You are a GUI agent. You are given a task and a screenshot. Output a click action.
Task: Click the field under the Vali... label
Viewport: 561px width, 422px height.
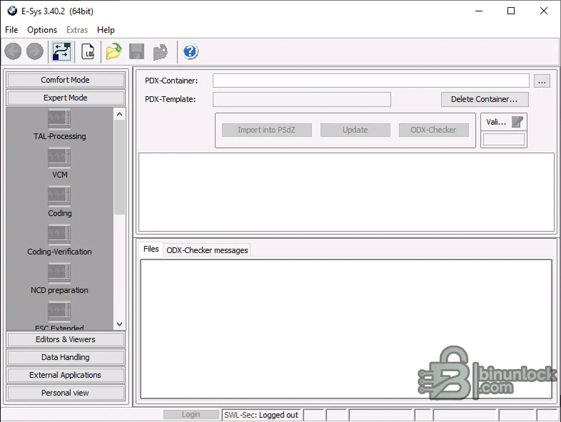click(x=504, y=139)
